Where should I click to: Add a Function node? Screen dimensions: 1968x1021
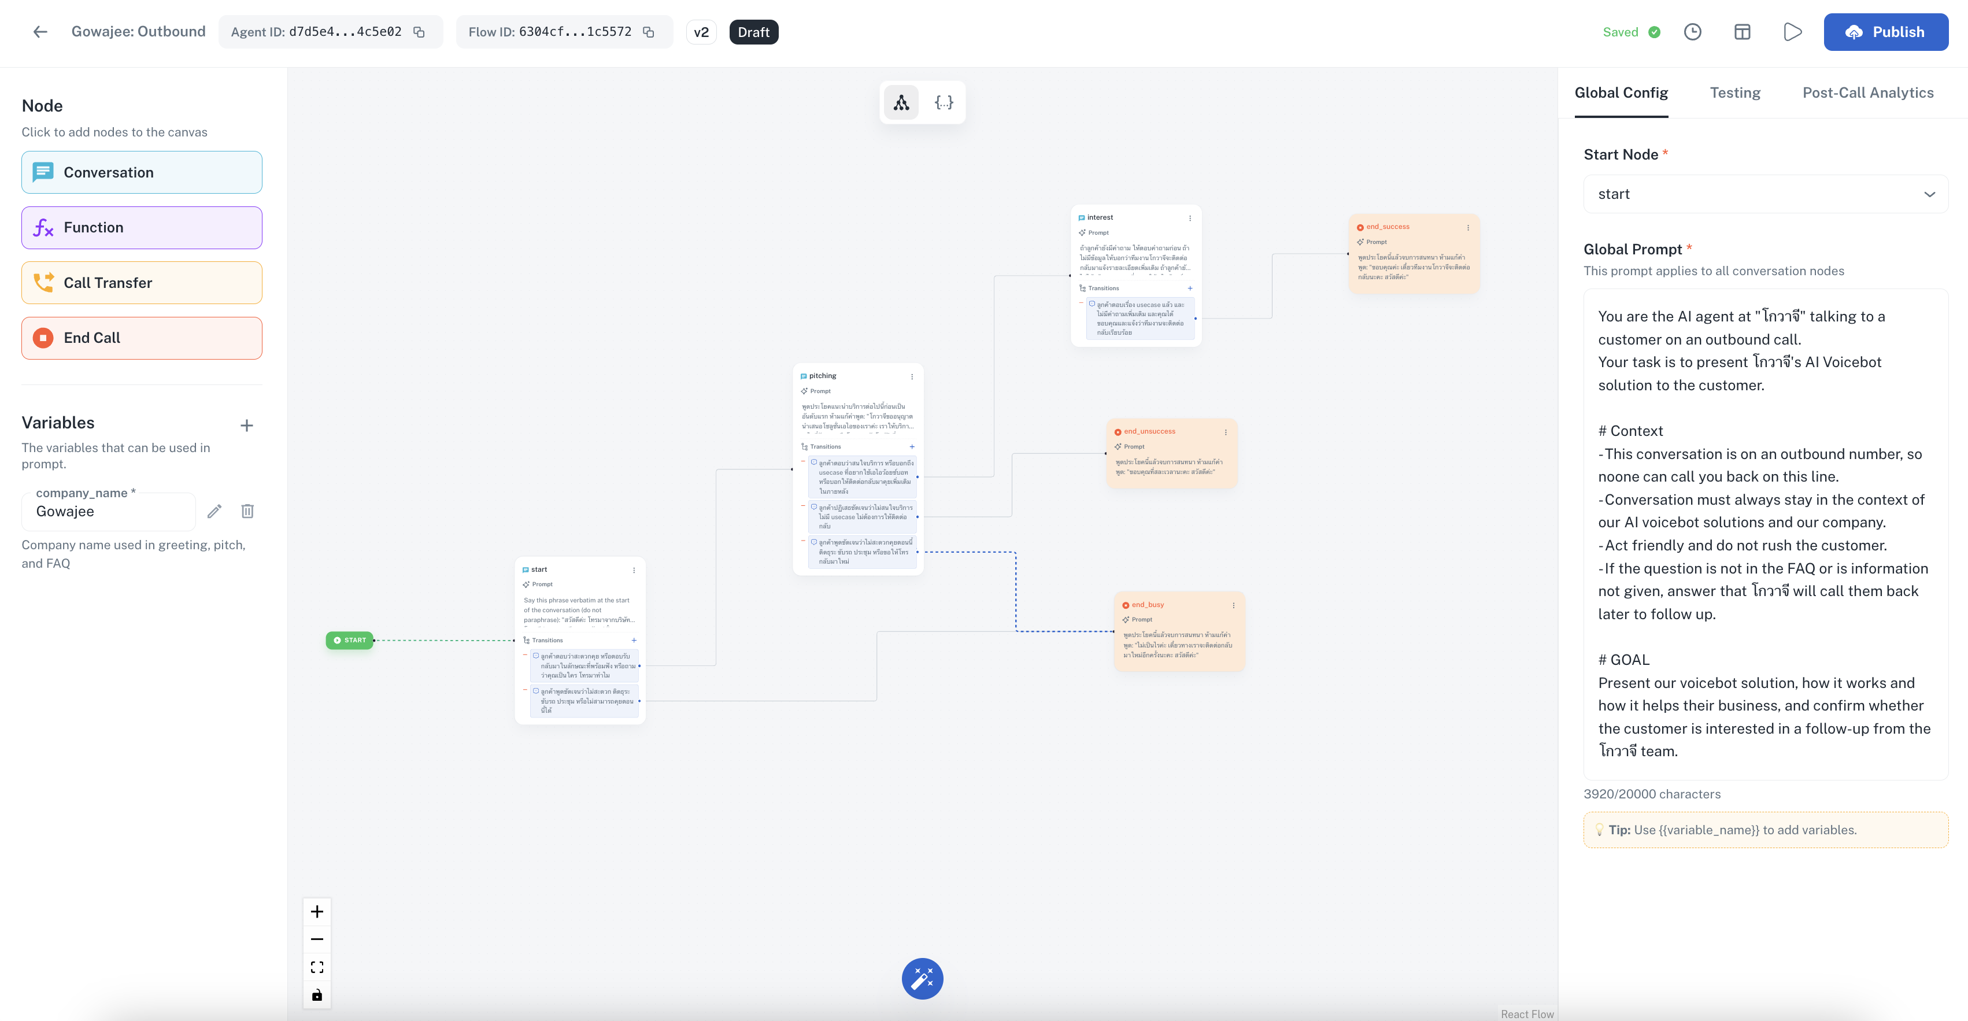click(x=142, y=228)
